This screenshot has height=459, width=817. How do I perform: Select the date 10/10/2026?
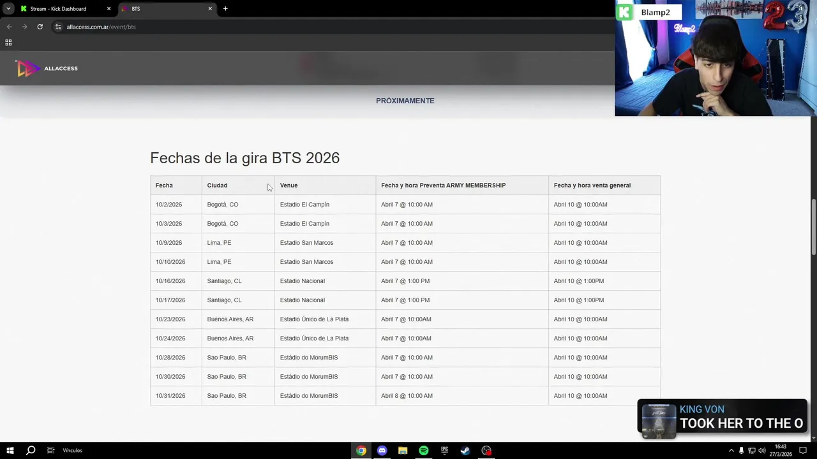[170, 262]
